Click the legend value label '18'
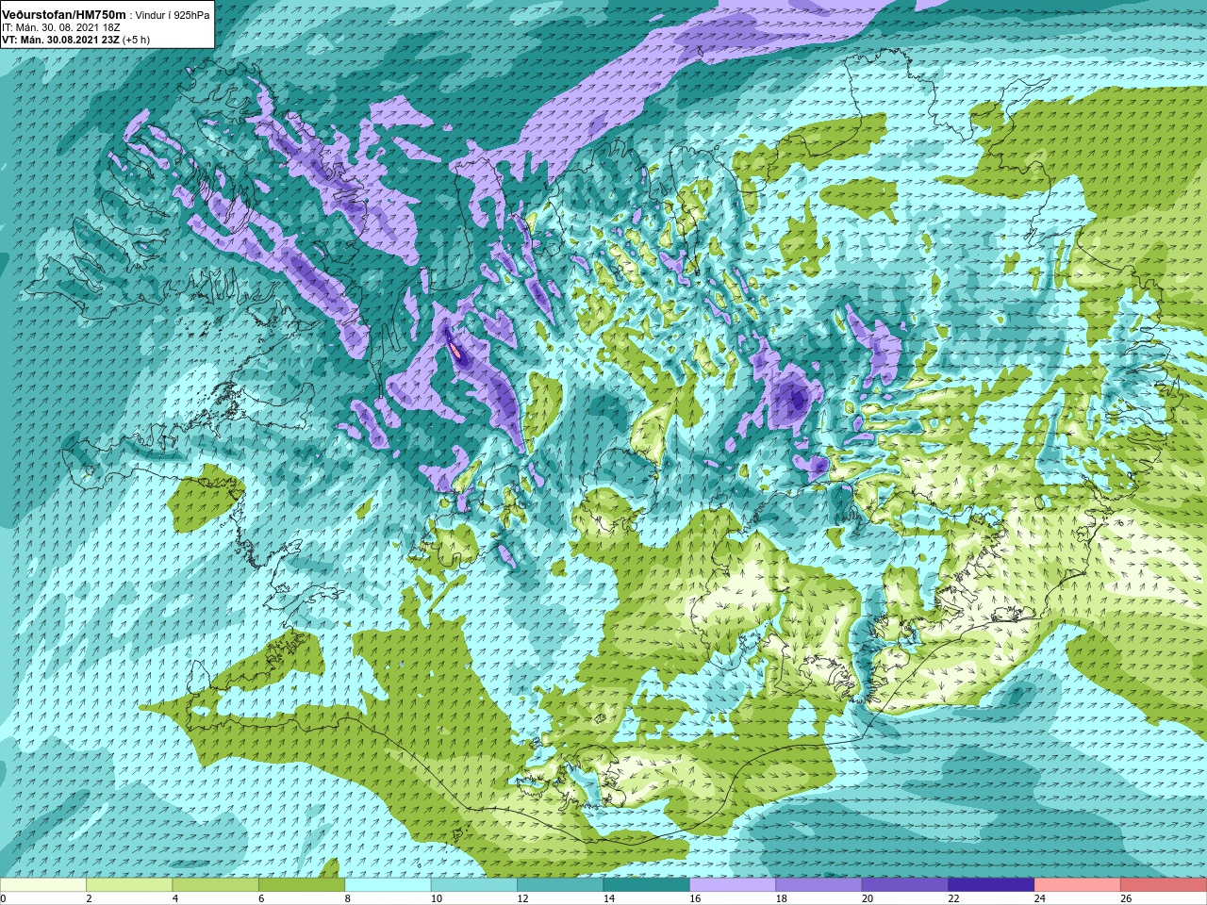Image resolution: width=1207 pixels, height=905 pixels. [781, 898]
